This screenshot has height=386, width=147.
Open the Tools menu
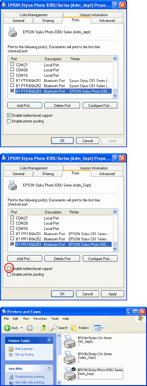(x=55, y=318)
